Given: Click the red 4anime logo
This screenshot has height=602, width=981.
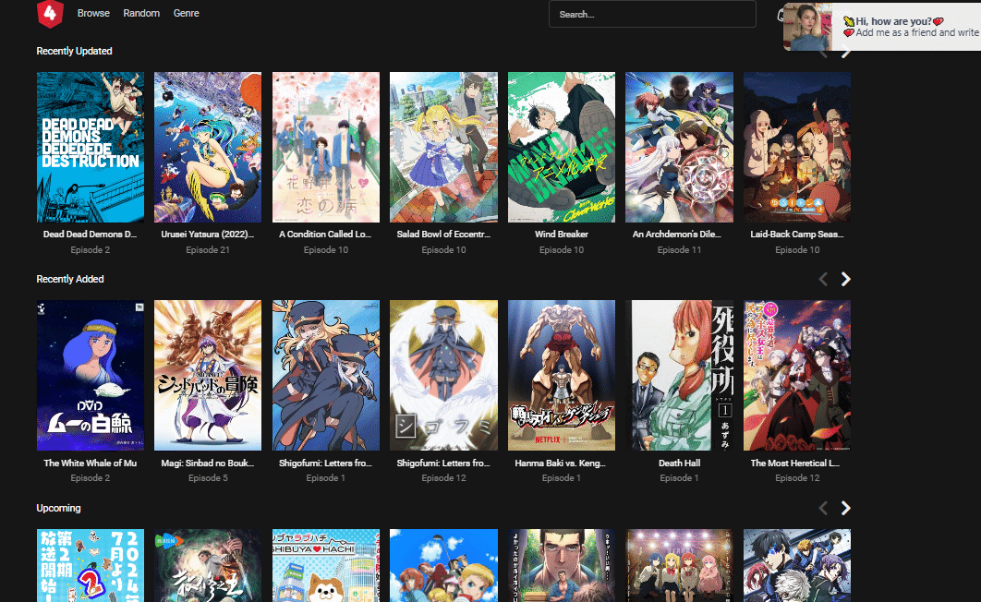Looking at the screenshot, I should tap(50, 14).
